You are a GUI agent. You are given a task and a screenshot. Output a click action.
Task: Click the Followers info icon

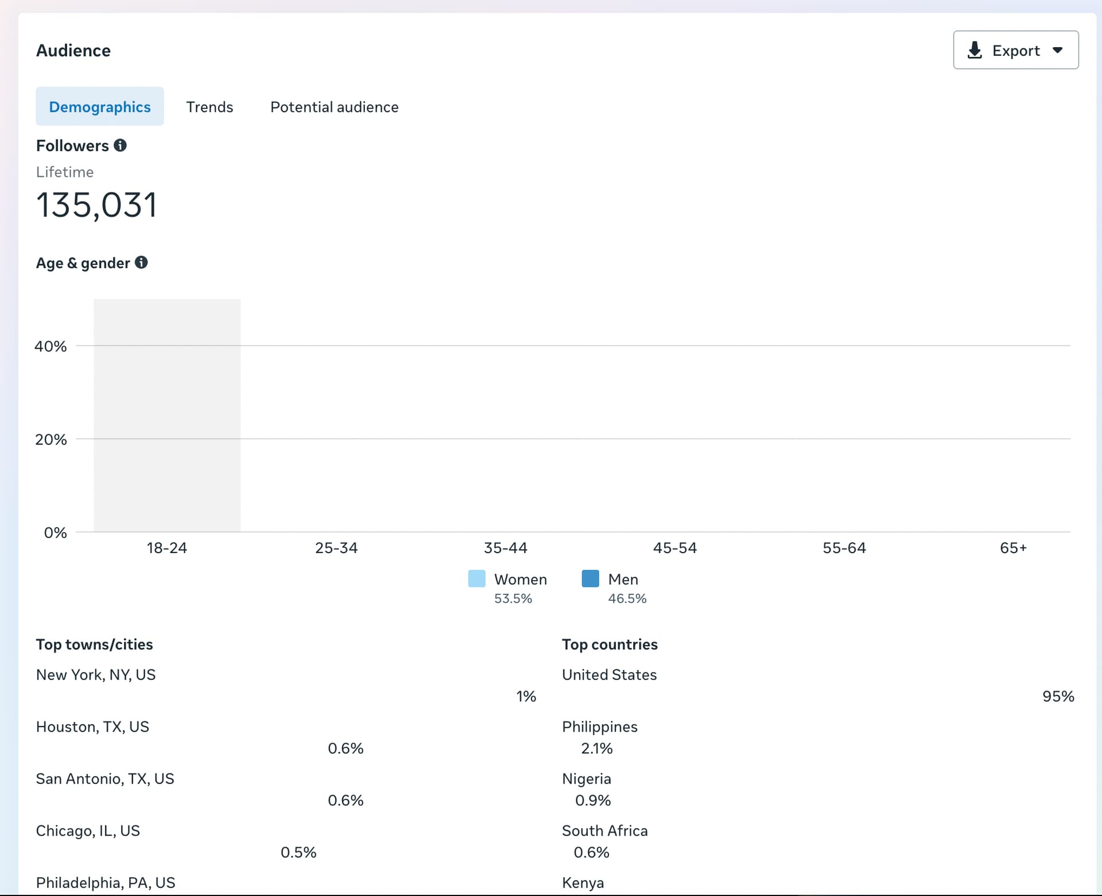pyautogui.click(x=120, y=145)
